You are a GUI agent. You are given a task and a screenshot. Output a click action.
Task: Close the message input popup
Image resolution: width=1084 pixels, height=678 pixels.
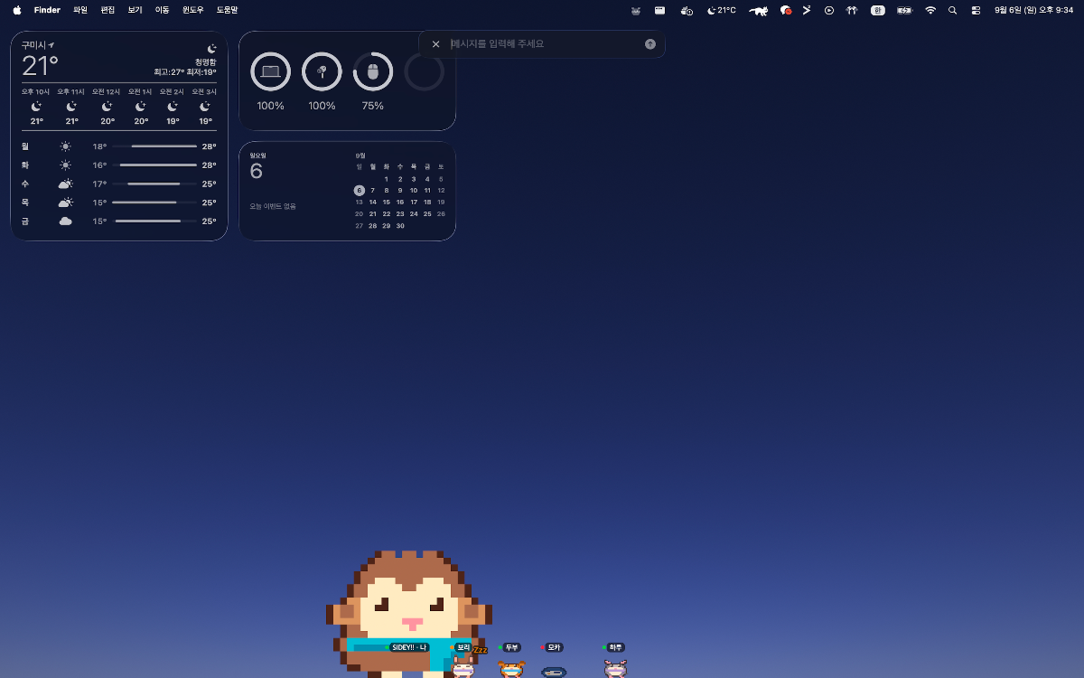pos(435,43)
